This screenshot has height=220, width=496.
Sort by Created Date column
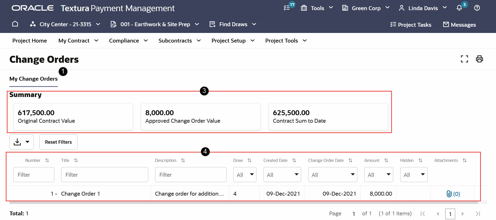point(294,160)
